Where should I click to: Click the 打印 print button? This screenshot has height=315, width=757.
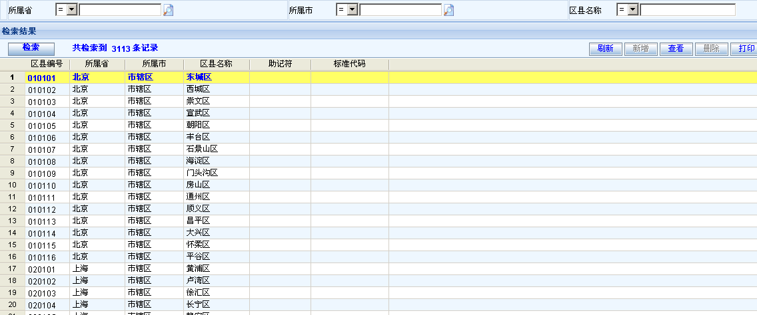pos(745,49)
